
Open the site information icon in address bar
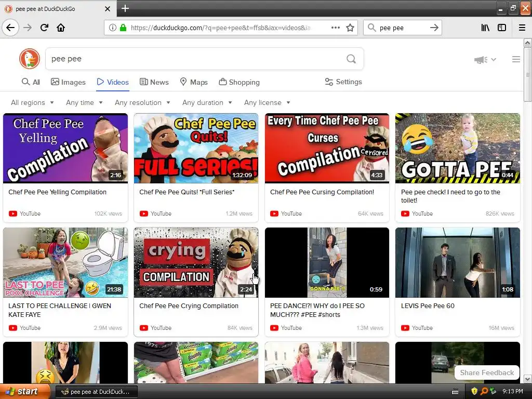112,28
